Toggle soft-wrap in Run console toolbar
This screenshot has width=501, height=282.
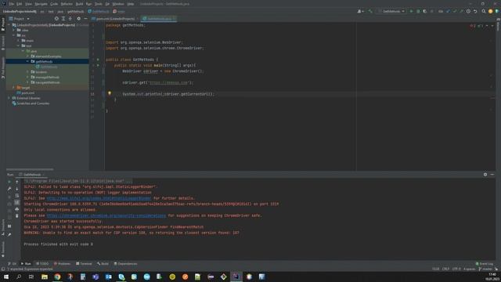(17, 195)
